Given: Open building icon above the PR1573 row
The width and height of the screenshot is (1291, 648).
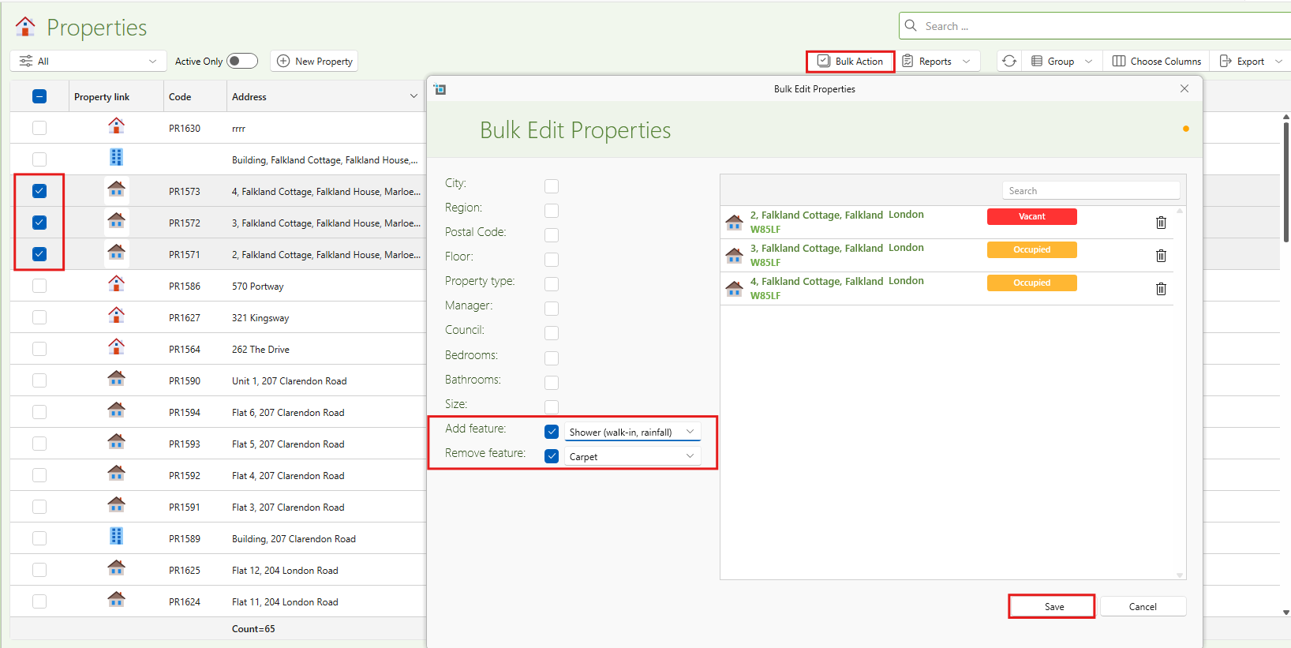Looking at the screenshot, I should click(116, 157).
